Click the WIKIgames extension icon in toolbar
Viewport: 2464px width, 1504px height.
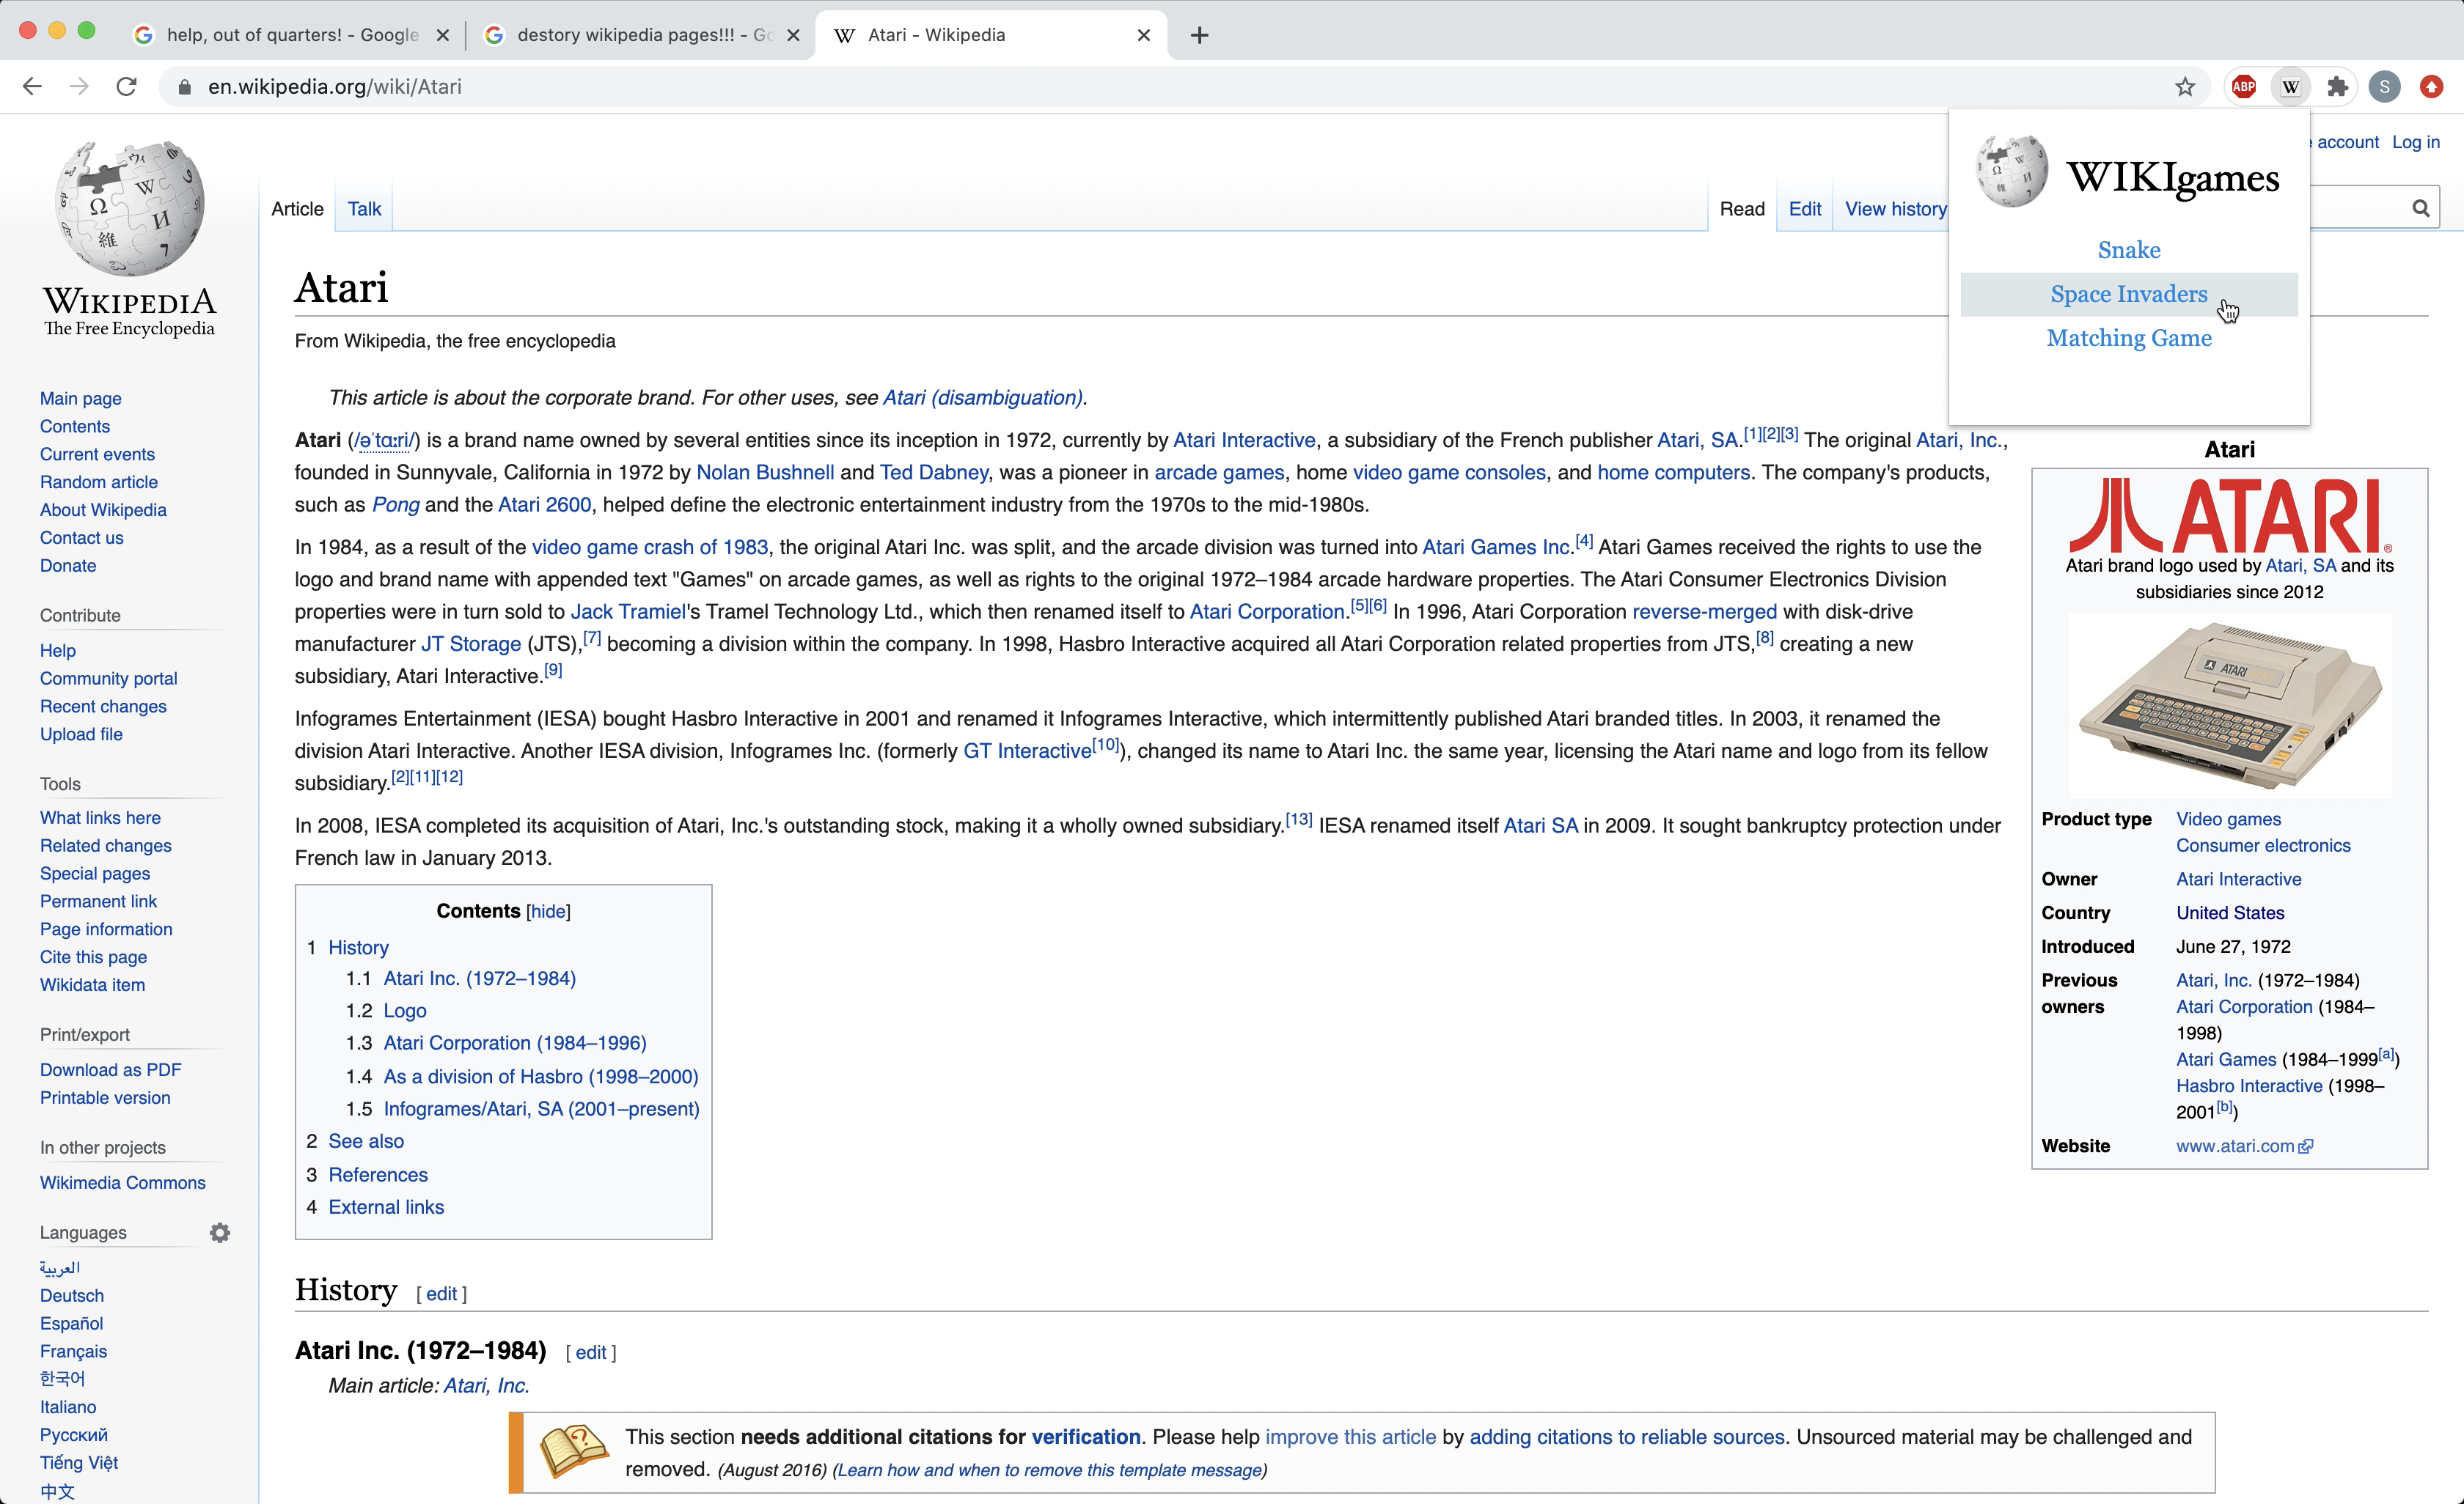(x=2290, y=87)
